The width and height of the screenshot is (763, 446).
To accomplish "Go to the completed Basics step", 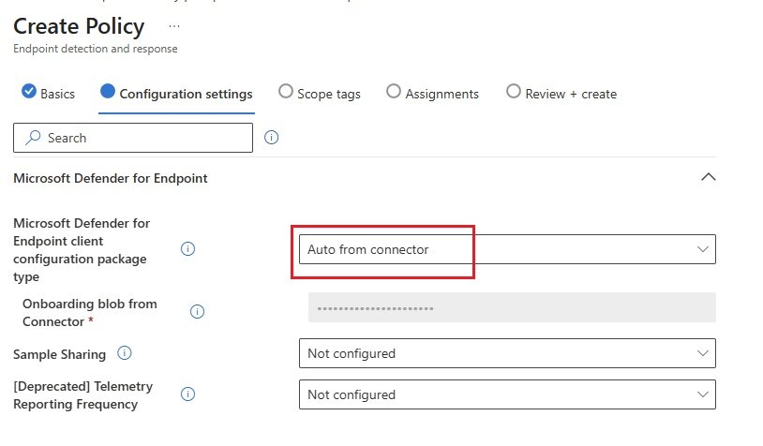I will click(48, 93).
